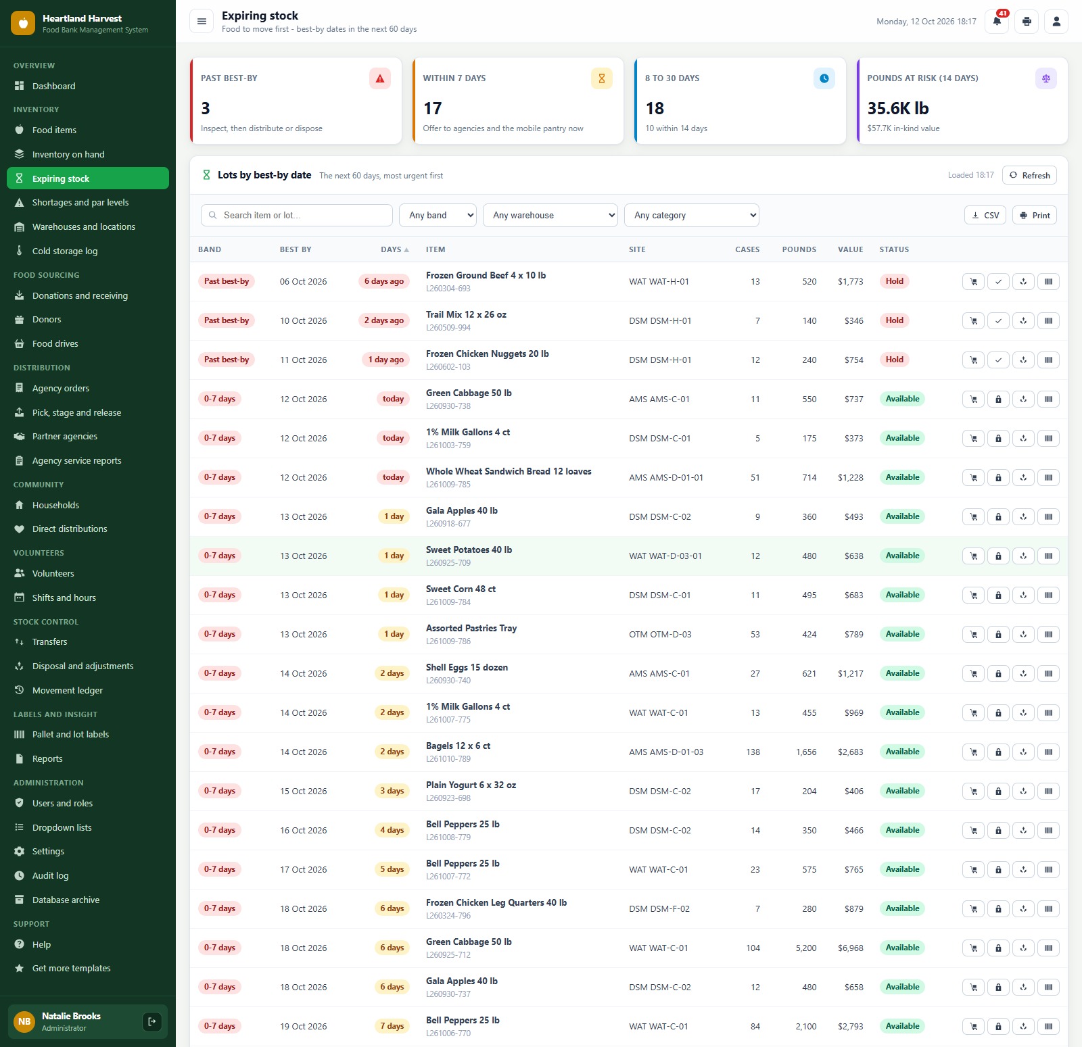Click the recycle disposal icon for Frozen Chicken Nuggets
This screenshot has width=1082, height=1047.
click(1023, 360)
